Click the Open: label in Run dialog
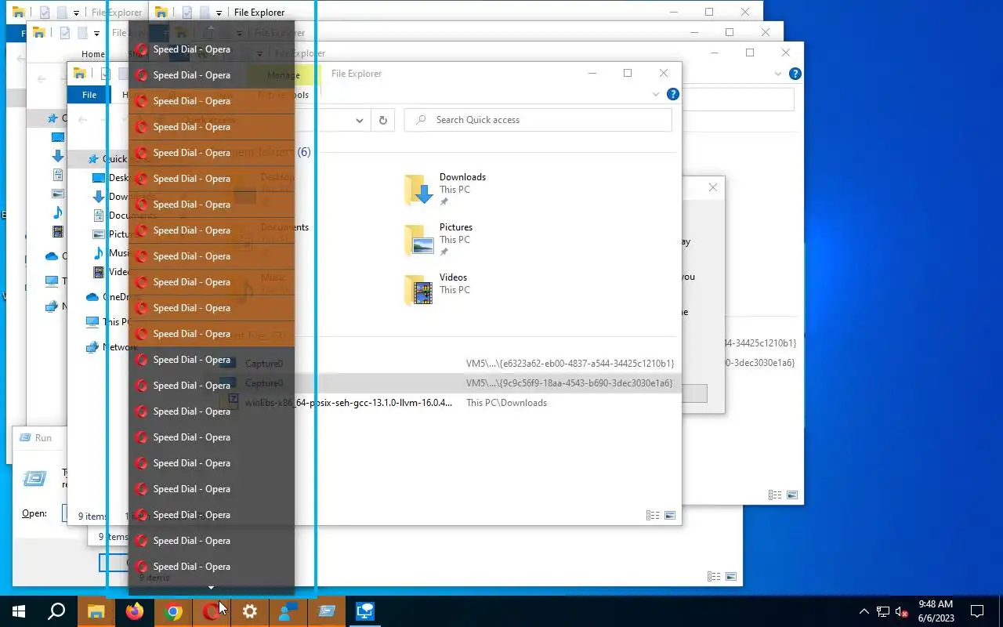 [34, 513]
